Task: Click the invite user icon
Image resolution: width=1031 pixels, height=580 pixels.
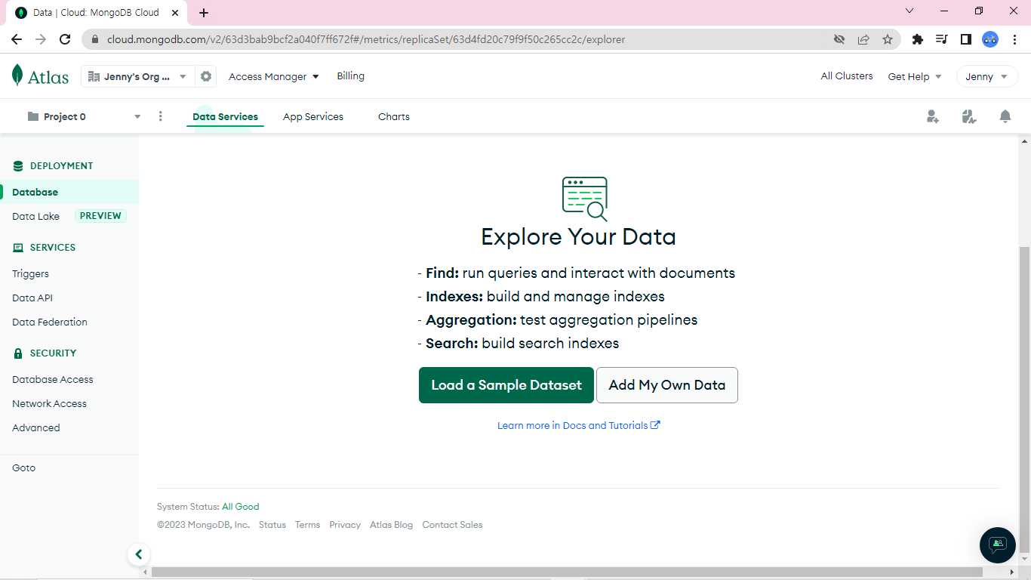Action: pos(933,116)
